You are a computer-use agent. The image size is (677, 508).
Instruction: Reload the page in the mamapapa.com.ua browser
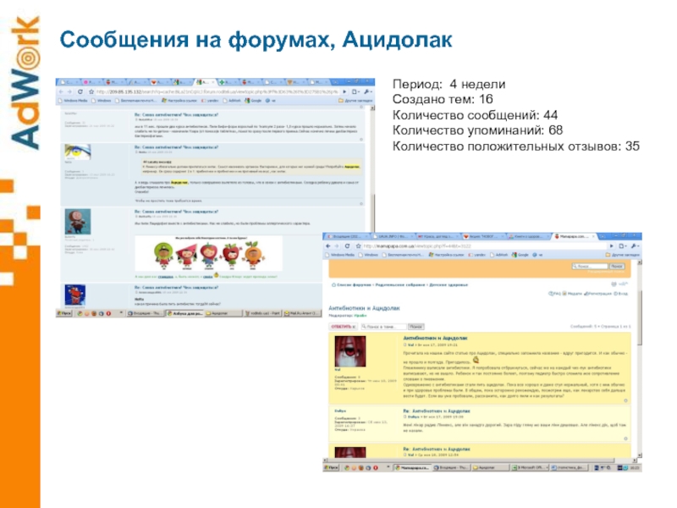[347, 246]
